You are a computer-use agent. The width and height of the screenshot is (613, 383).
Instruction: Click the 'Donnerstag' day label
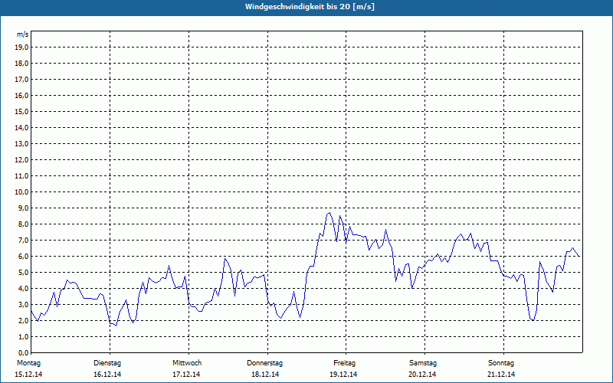pos(264,363)
